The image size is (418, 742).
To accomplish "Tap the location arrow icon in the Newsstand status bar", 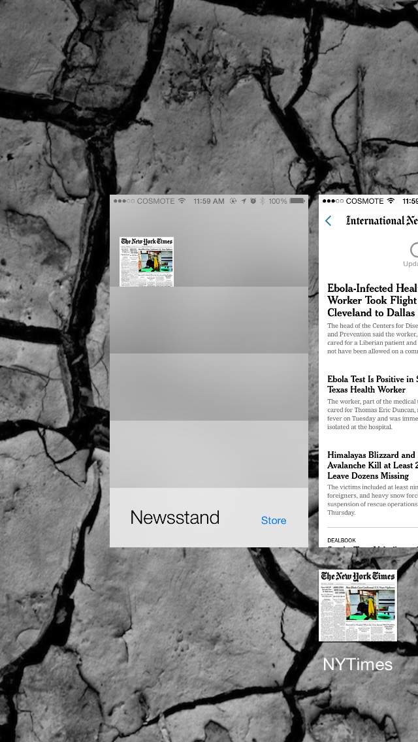I will click(244, 201).
